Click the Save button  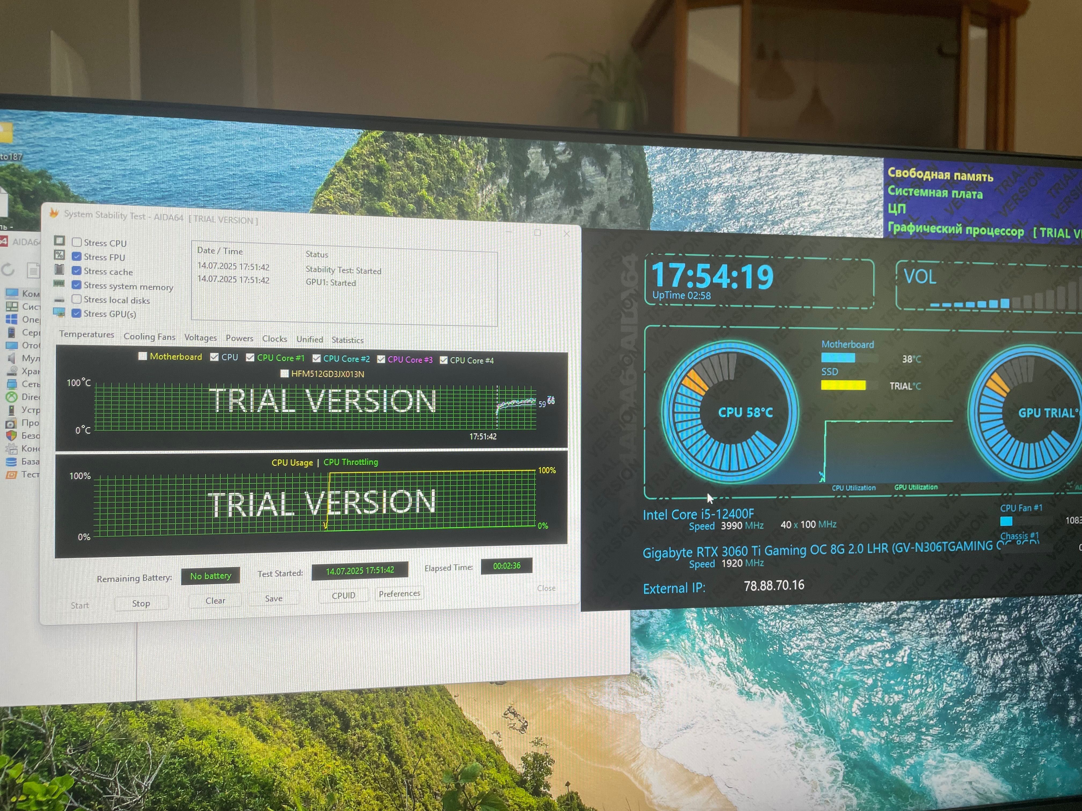[273, 598]
